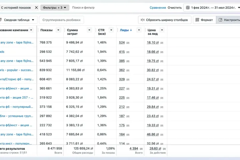Screen dimensions: 240x160
Task: Remove the 'С историей показов' filter chip
Action: point(36,8)
